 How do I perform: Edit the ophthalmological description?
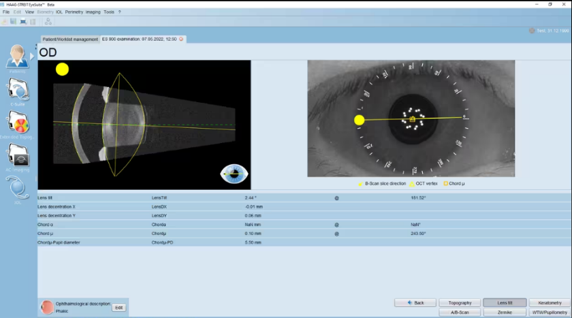118,308
